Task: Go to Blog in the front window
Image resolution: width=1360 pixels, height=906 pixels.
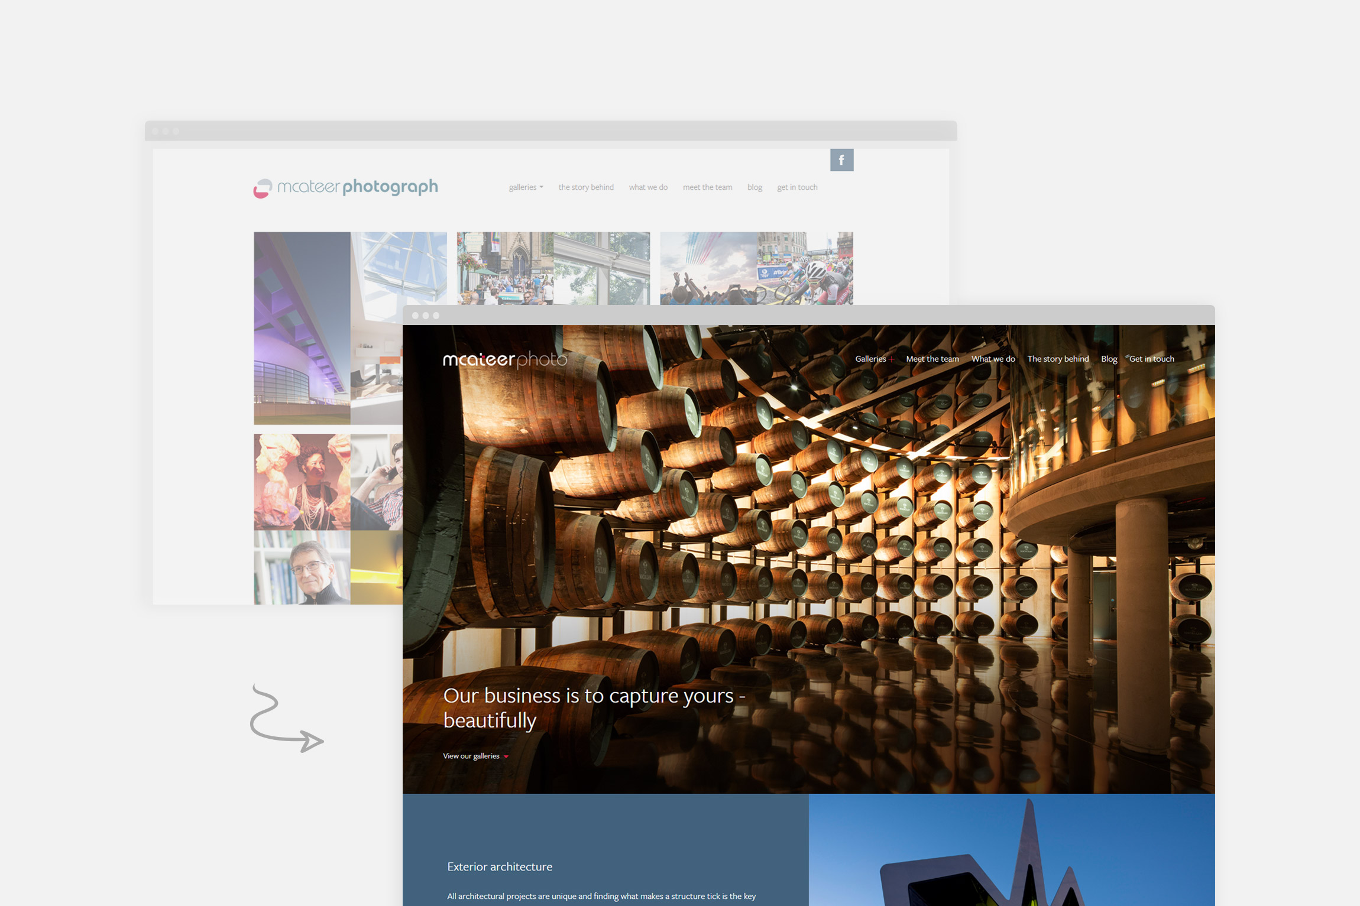Action: [1109, 359]
